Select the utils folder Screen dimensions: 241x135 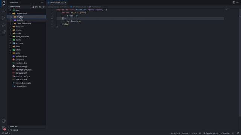tap(27, 53)
